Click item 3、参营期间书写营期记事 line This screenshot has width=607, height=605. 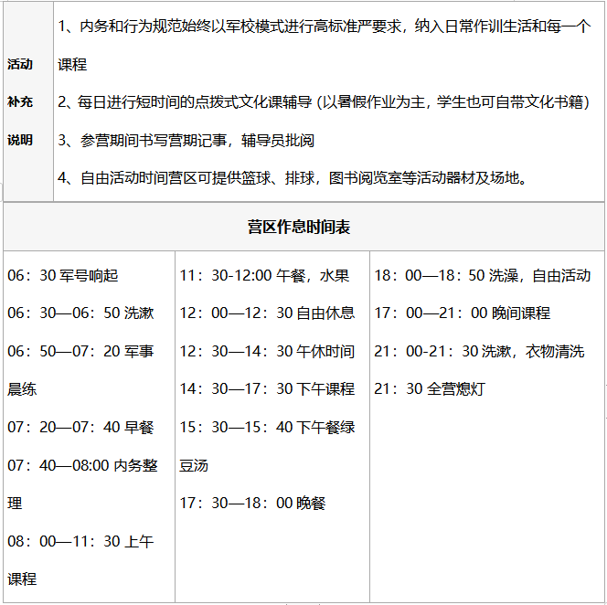pos(186,140)
